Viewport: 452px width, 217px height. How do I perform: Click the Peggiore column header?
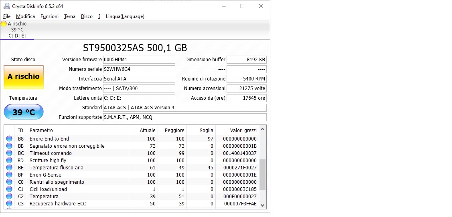[172, 131]
